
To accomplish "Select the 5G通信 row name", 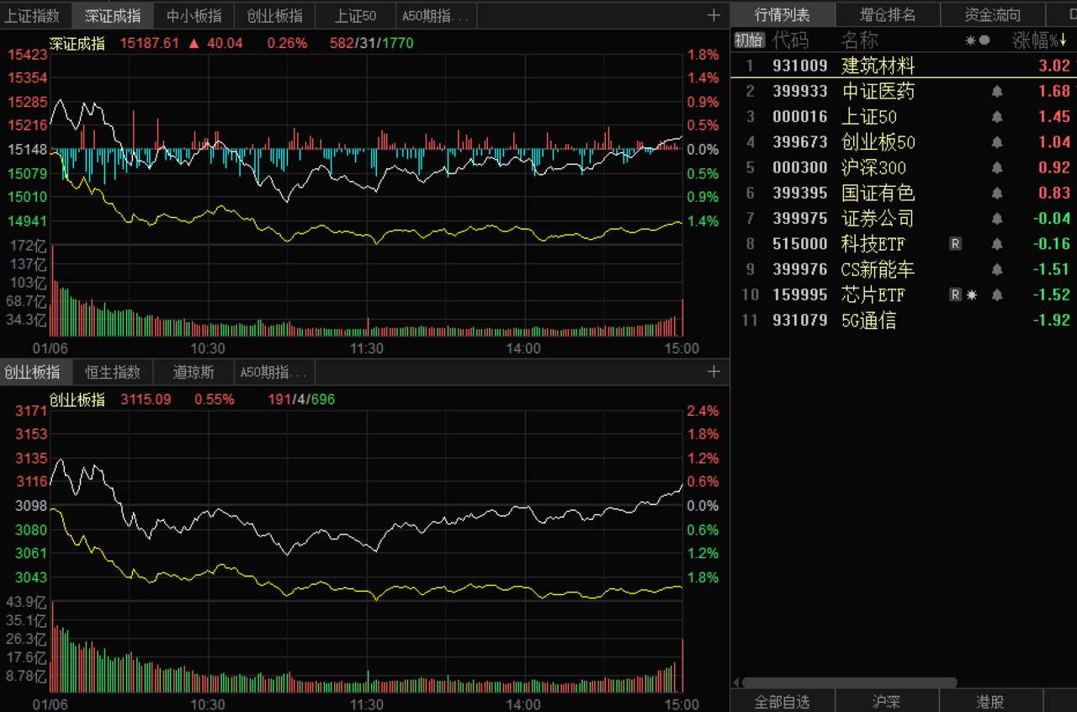I will [869, 320].
